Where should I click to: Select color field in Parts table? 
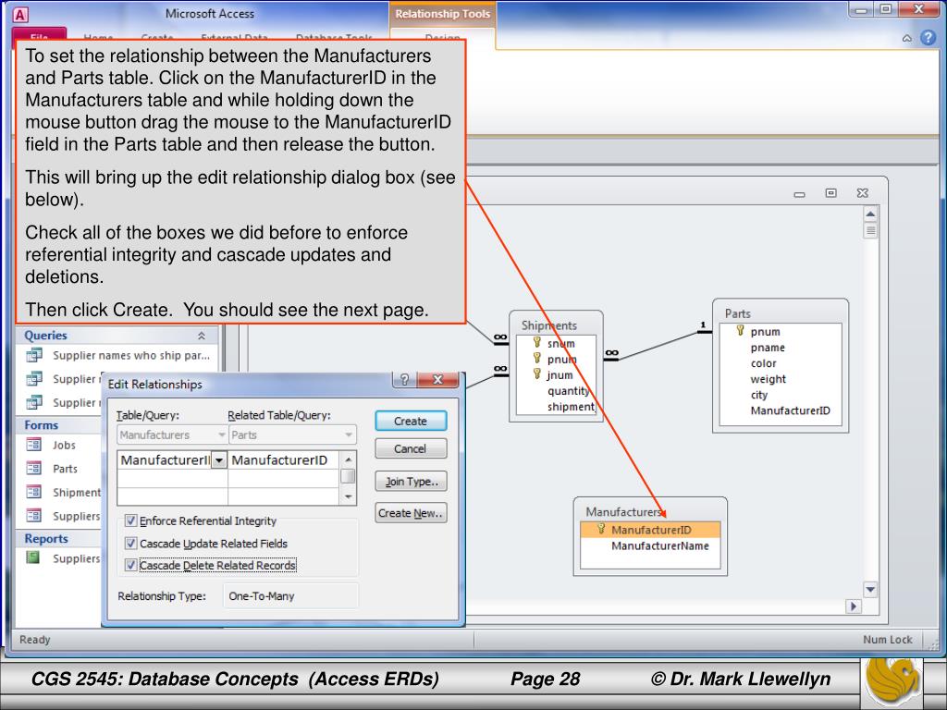[x=763, y=363]
